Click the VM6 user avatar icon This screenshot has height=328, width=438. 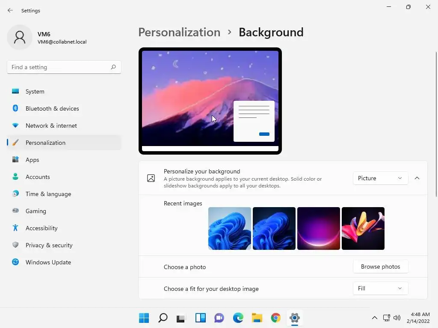click(20, 37)
